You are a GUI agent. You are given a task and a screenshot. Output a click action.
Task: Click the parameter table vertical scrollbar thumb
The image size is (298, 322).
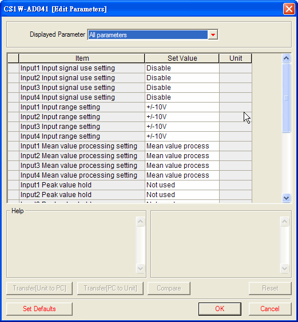286,98
